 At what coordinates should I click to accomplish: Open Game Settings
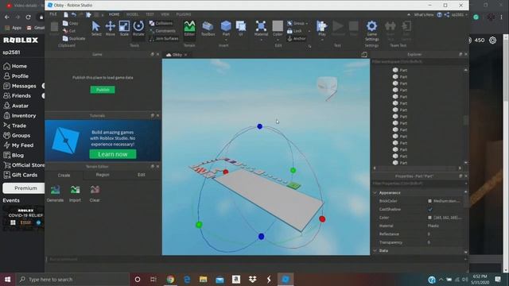pos(371,30)
